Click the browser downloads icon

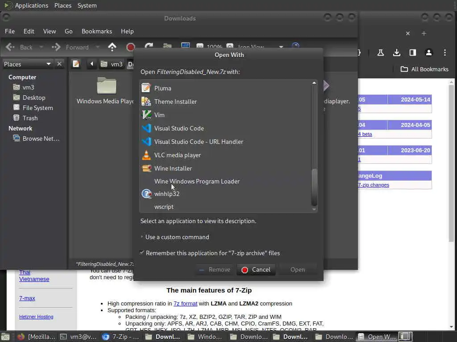point(396,53)
